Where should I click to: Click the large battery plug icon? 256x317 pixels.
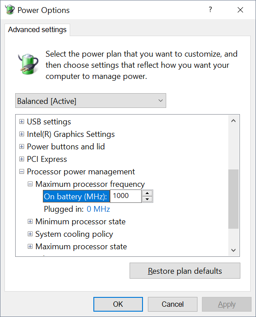28,64
